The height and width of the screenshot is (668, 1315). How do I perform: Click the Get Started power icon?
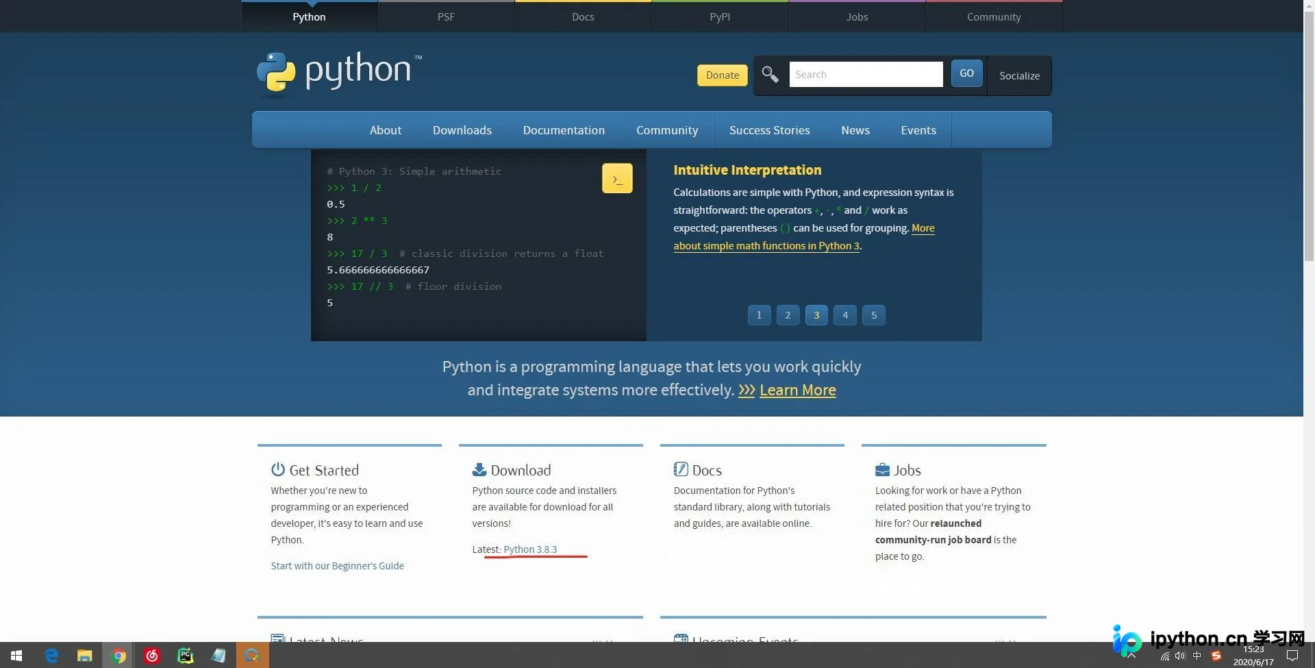(x=277, y=469)
